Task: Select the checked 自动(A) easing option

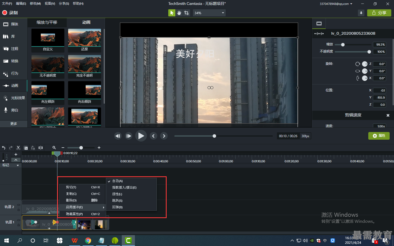Action: (x=131, y=181)
